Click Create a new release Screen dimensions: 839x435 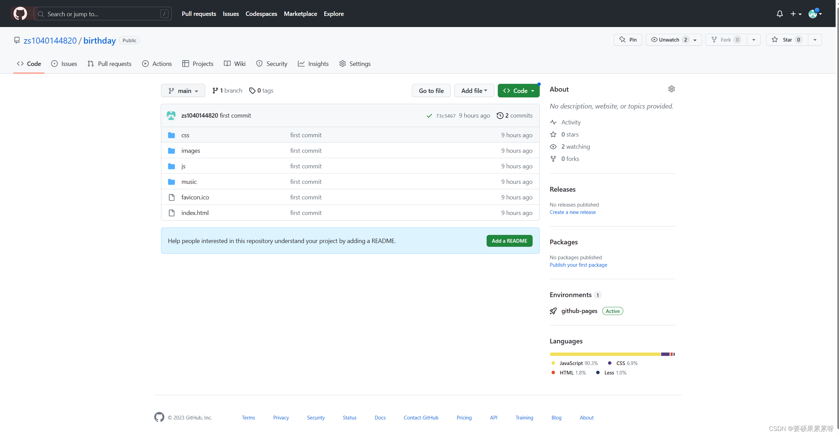pos(573,212)
